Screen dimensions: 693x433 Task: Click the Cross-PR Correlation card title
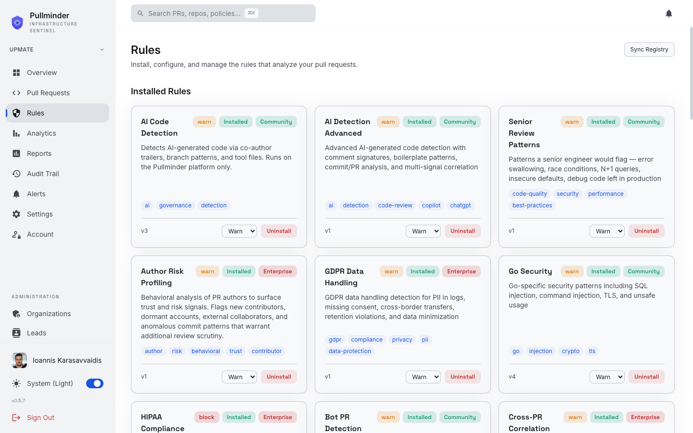point(529,423)
